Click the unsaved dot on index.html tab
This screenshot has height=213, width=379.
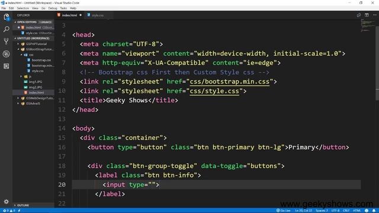coord(81,15)
